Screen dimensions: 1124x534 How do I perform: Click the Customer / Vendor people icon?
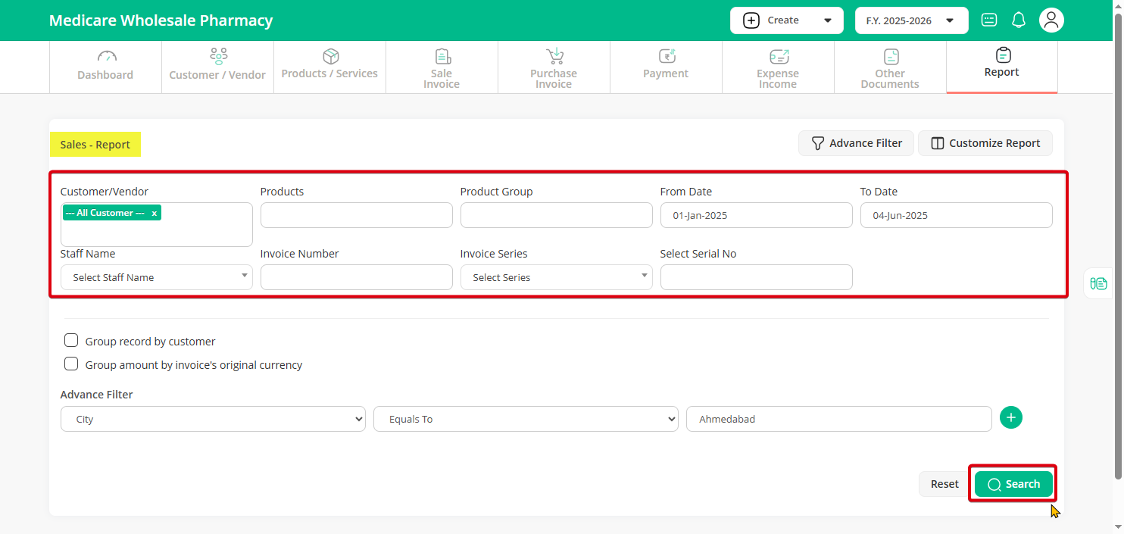[218, 56]
